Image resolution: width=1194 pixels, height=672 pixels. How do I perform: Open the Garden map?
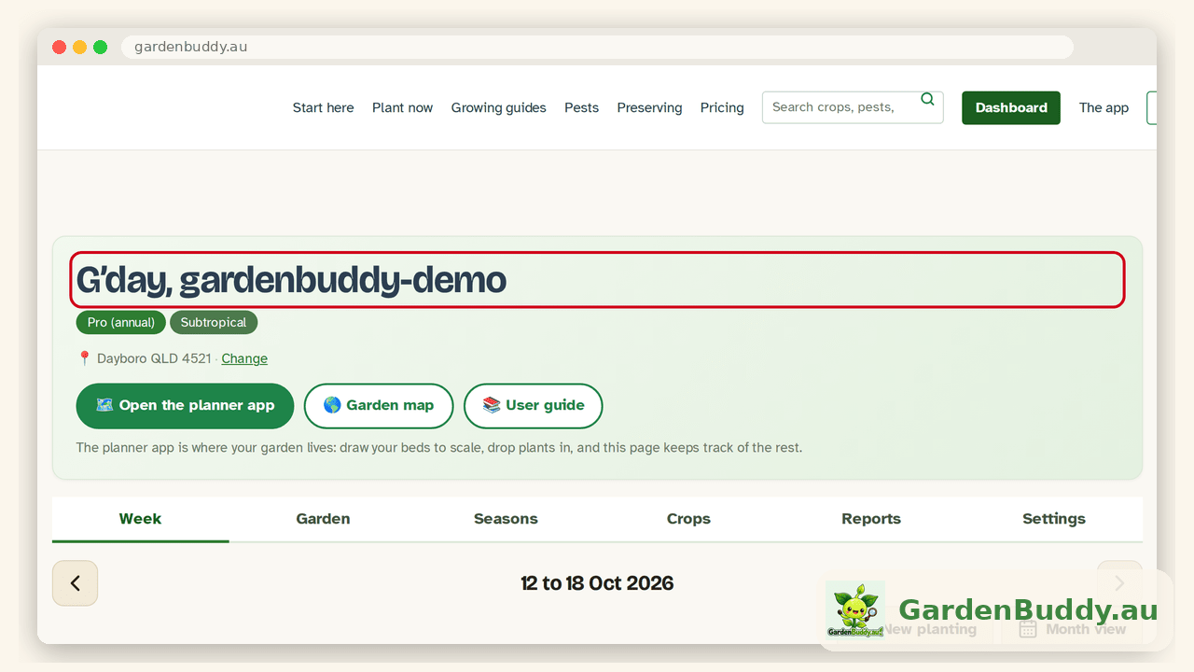tap(379, 406)
